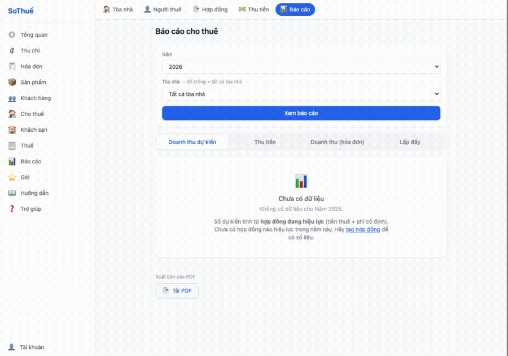The height and width of the screenshot is (356, 508).
Task: Select the Lấp đầy tab
Action: pos(410,142)
